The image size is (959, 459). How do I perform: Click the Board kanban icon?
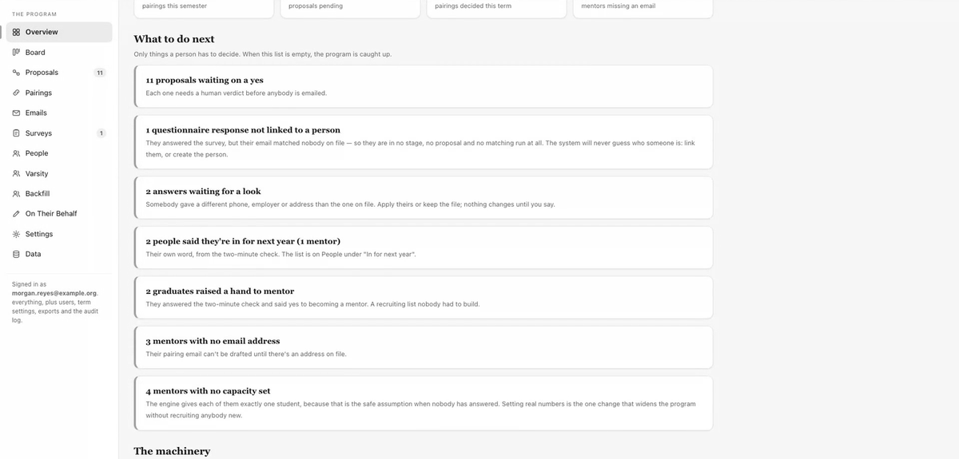pos(16,53)
